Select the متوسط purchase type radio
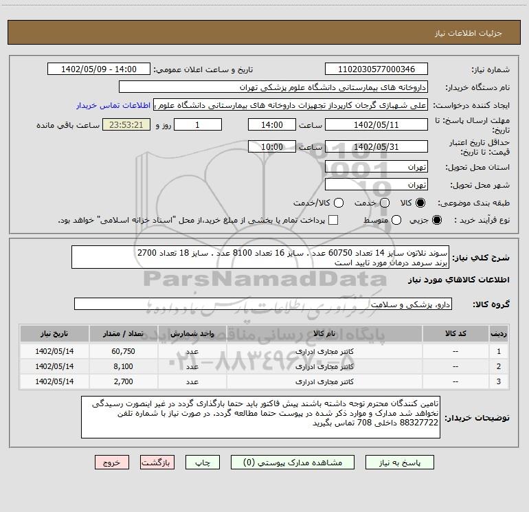This screenshot has width=529, height=512. pos(396,220)
